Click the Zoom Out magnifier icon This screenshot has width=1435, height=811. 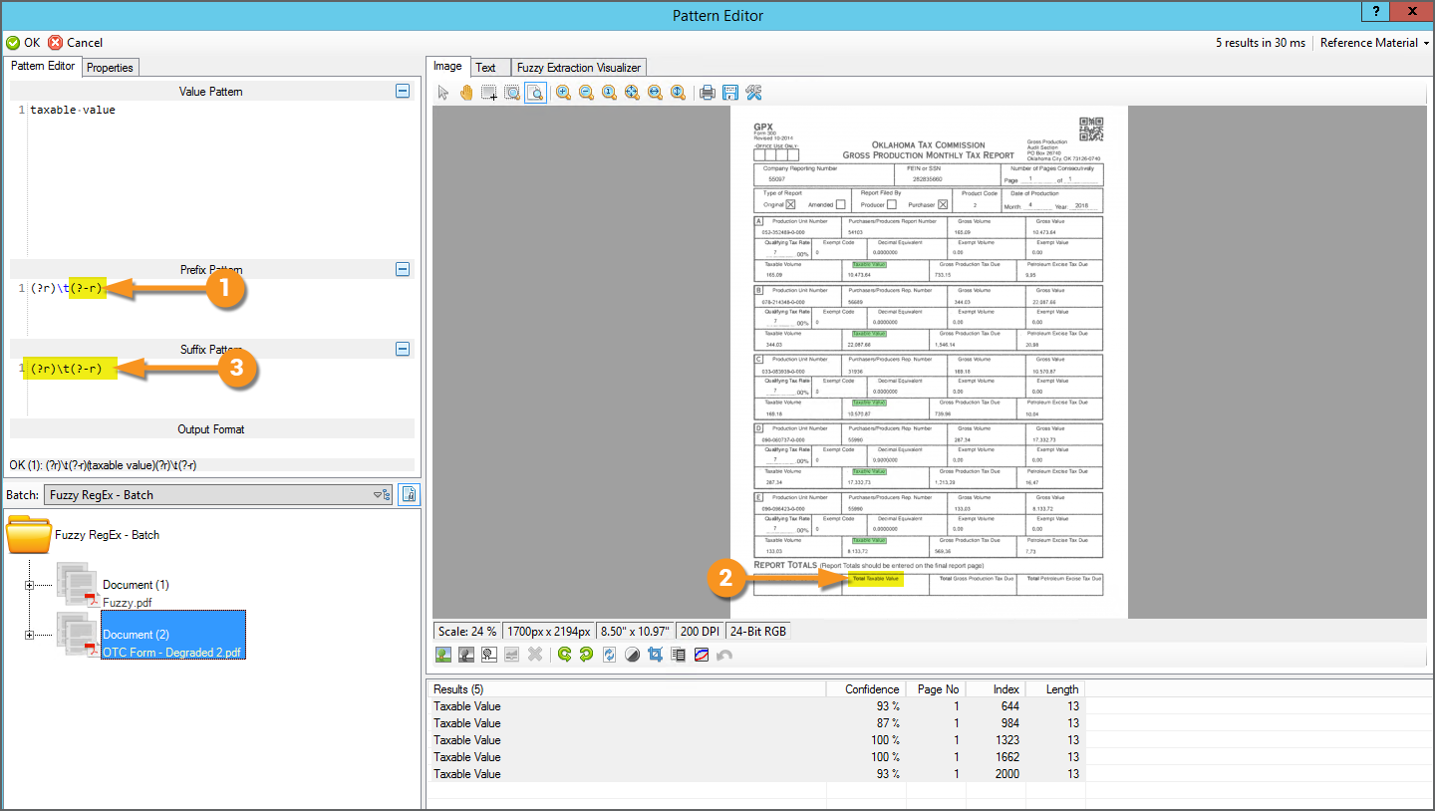[586, 93]
